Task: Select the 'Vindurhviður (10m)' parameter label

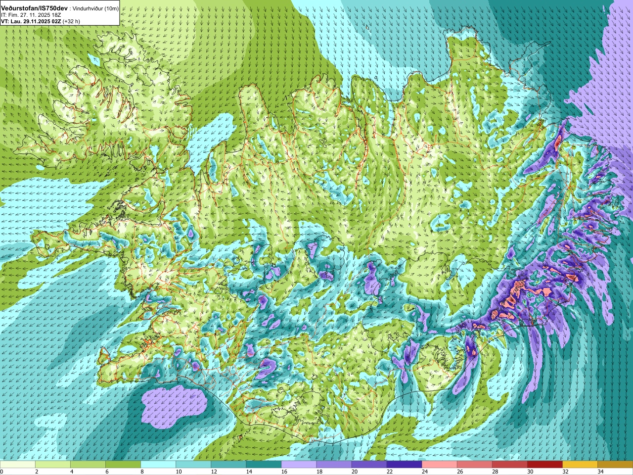Action: pos(94,8)
